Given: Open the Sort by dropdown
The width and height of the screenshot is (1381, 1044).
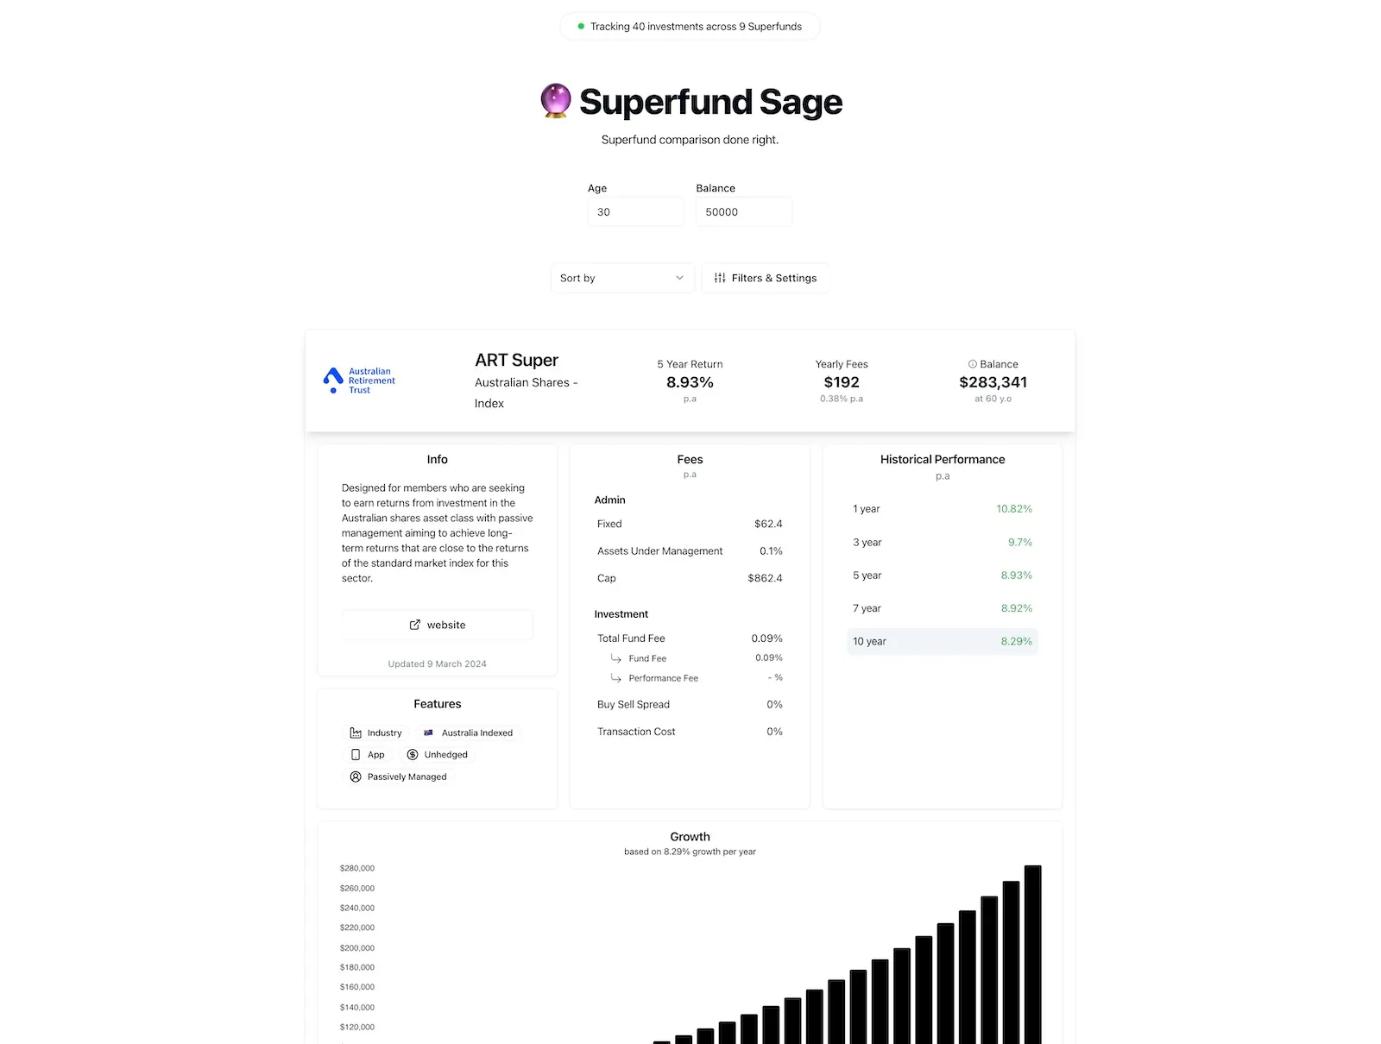Looking at the screenshot, I should pyautogui.click(x=621, y=278).
